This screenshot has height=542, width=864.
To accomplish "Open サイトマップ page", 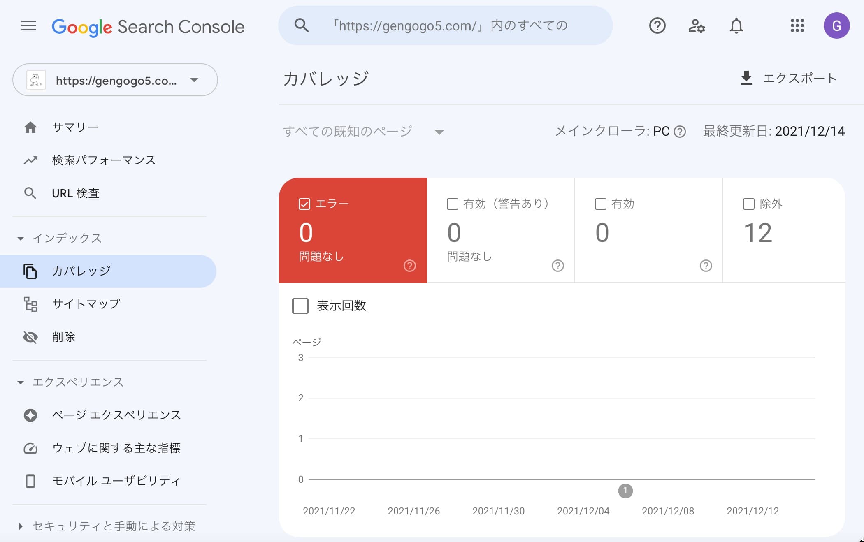I will pyautogui.click(x=108, y=304).
